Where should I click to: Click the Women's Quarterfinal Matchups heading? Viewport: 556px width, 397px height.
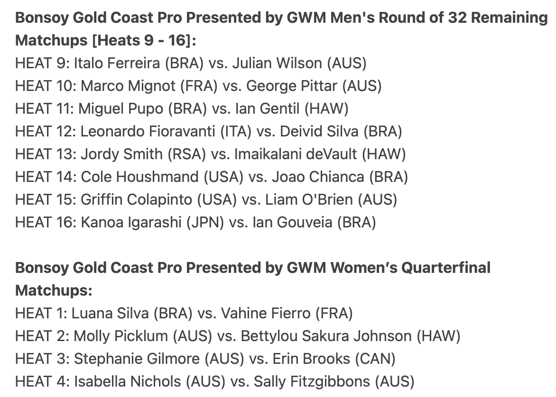coord(253,279)
